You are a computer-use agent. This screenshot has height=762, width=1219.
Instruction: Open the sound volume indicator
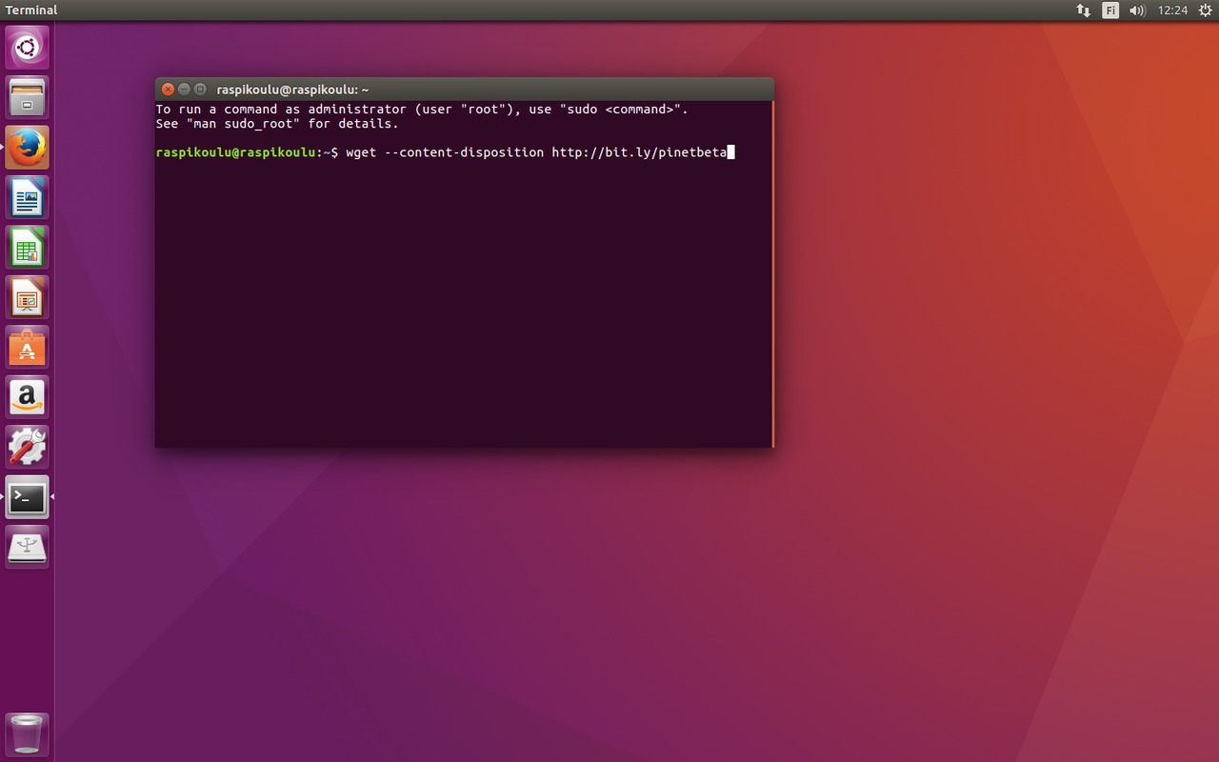pos(1137,10)
